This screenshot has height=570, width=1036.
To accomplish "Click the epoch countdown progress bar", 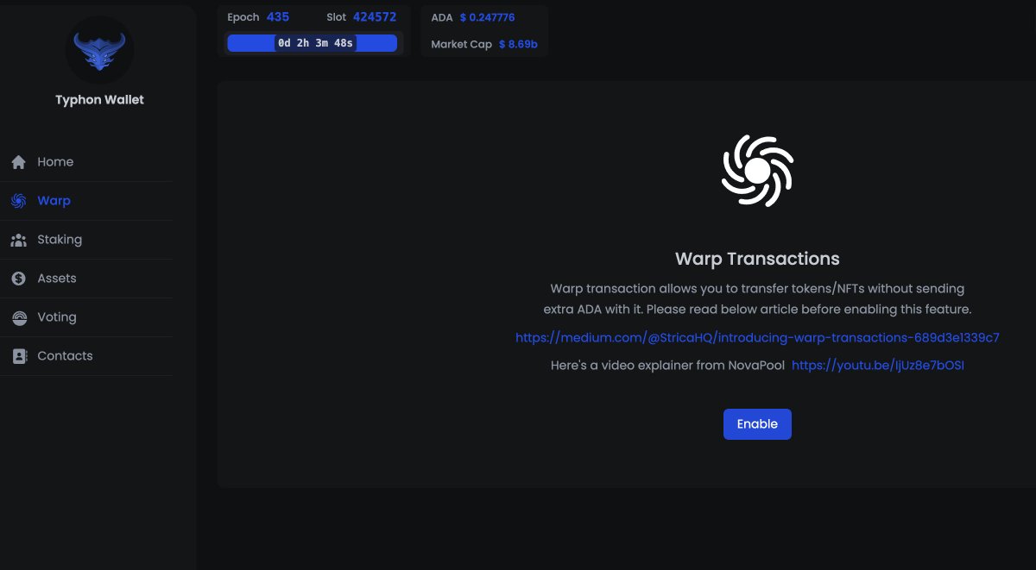I will (313, 43).
